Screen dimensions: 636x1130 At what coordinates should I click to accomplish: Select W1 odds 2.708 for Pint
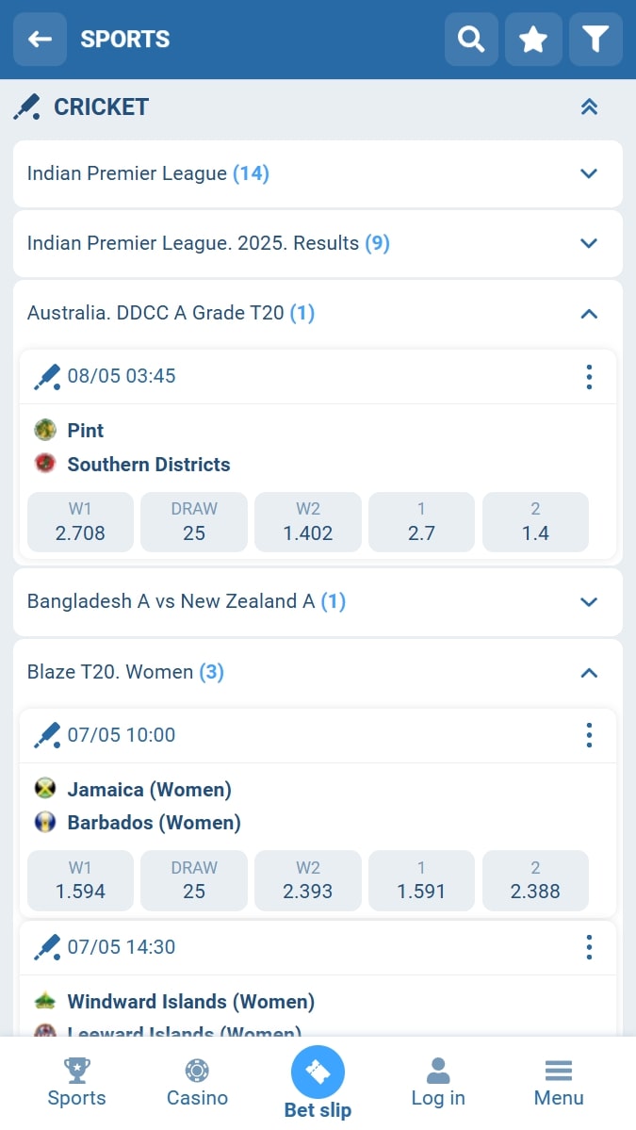(80, 521)
